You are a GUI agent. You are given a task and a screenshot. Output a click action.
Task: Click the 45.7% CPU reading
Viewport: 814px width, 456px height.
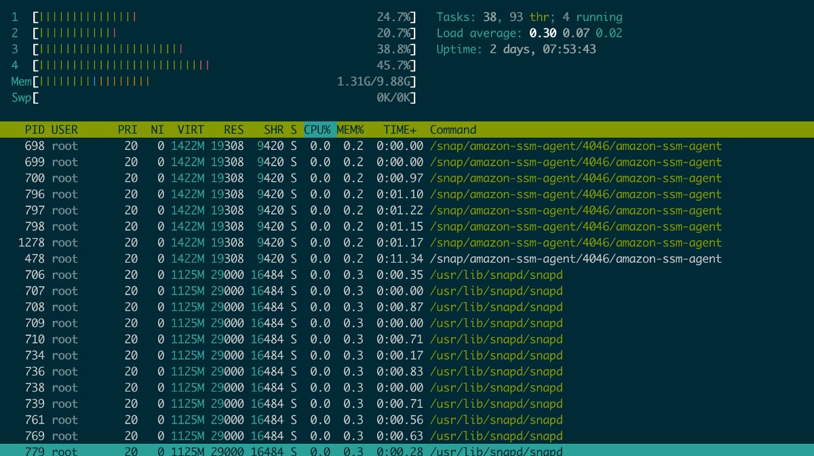click(394, 65)
